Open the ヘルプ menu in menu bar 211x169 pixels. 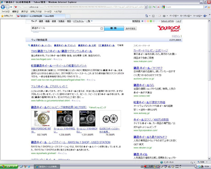click(58, 11)
